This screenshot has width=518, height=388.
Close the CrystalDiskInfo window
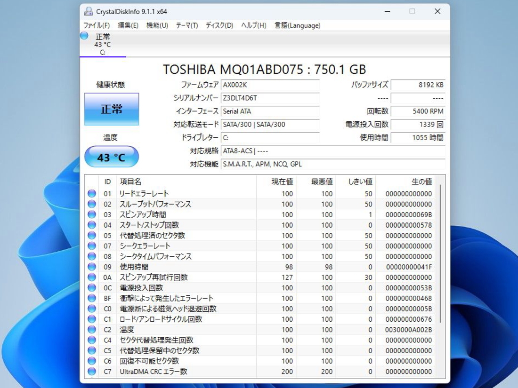coord(437,12)
